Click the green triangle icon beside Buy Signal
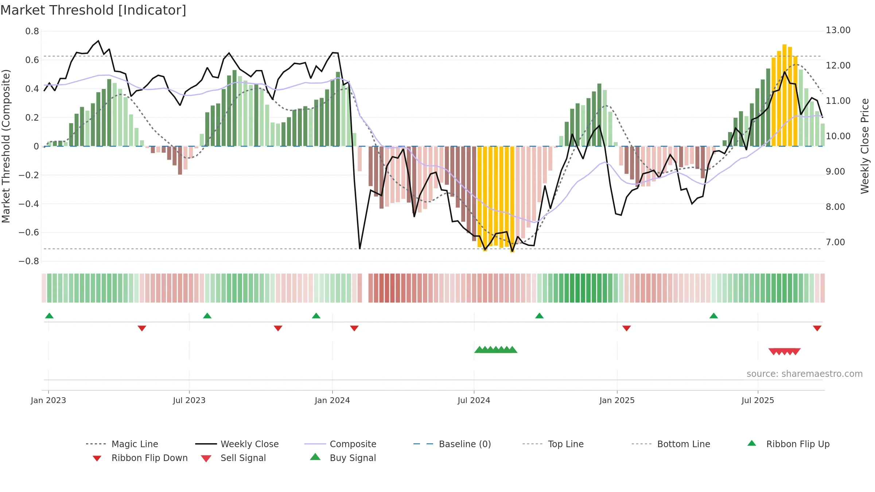Image resolution: width=875 pixels, height=492 pixels. (x=315, y=457)
